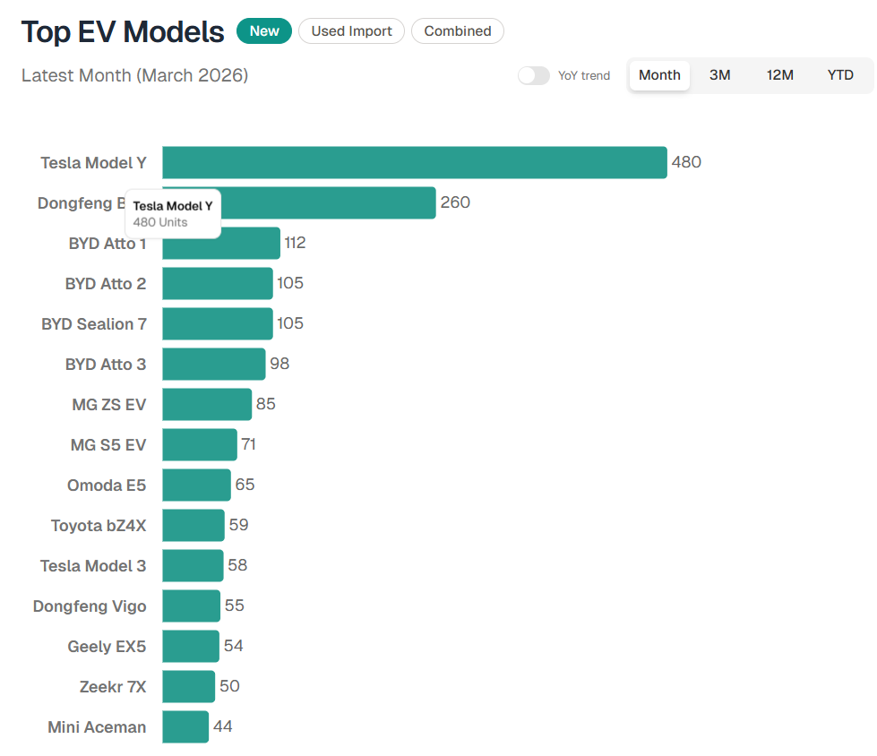Click the Tesla Model Y bar

tap(414, 162)
